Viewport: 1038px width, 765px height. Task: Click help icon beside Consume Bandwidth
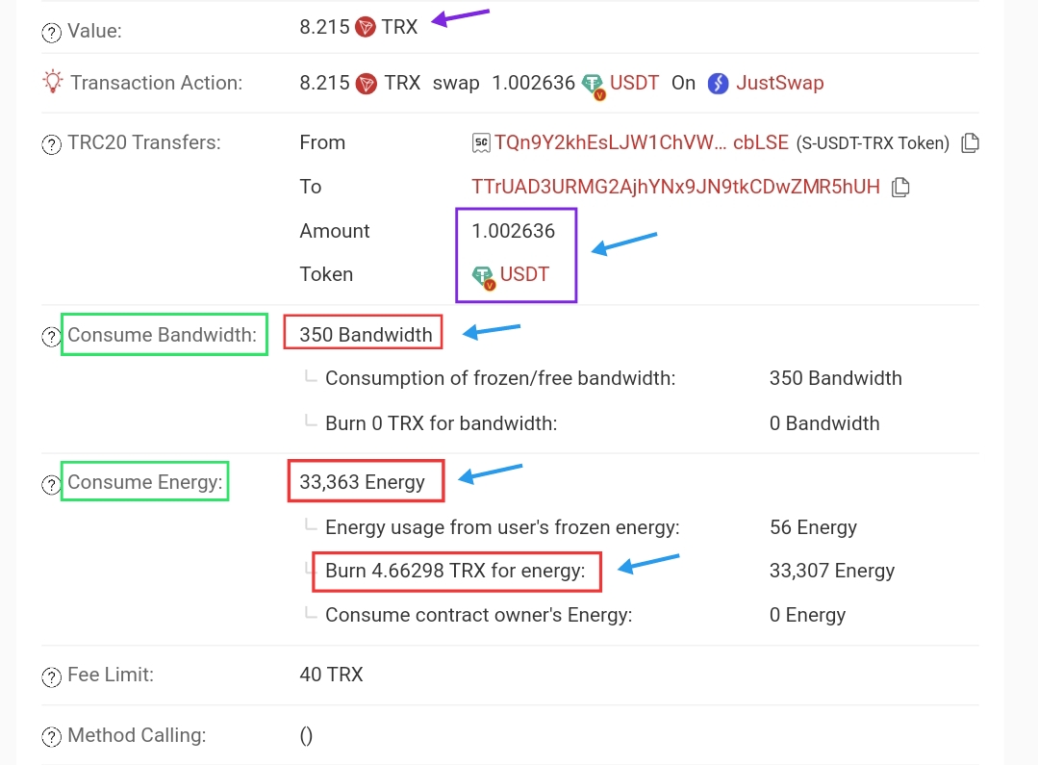coord(51,337)
